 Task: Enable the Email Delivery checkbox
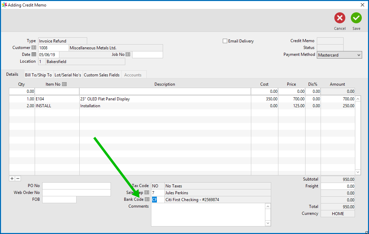[225, 41]
